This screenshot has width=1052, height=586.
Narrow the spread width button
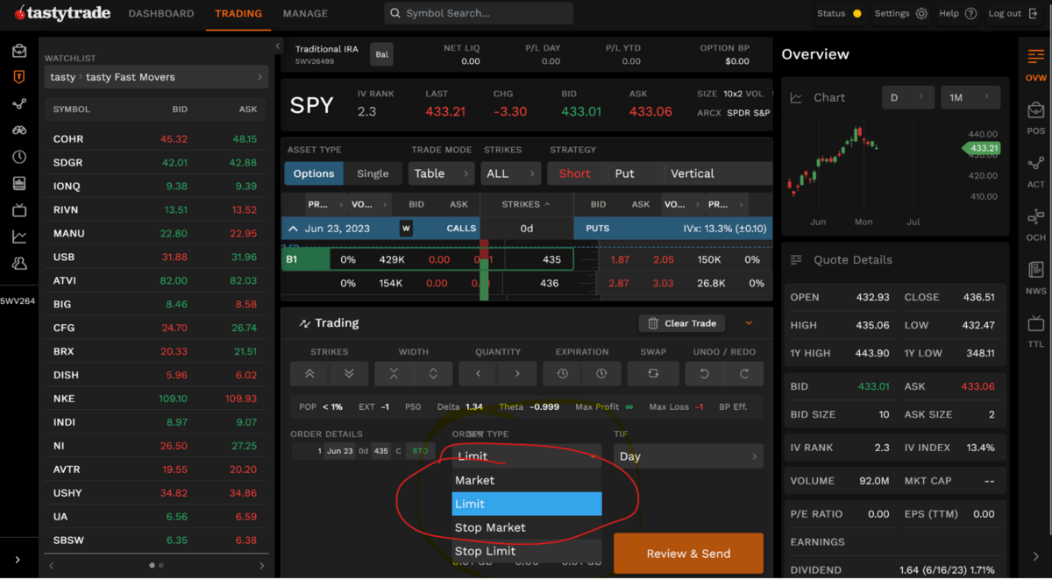[x=394, y=373]
